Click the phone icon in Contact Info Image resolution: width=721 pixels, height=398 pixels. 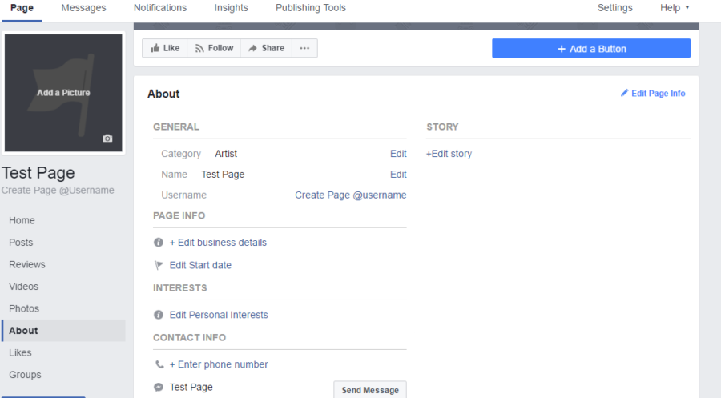pyautogui.click(x=159, y=364)
